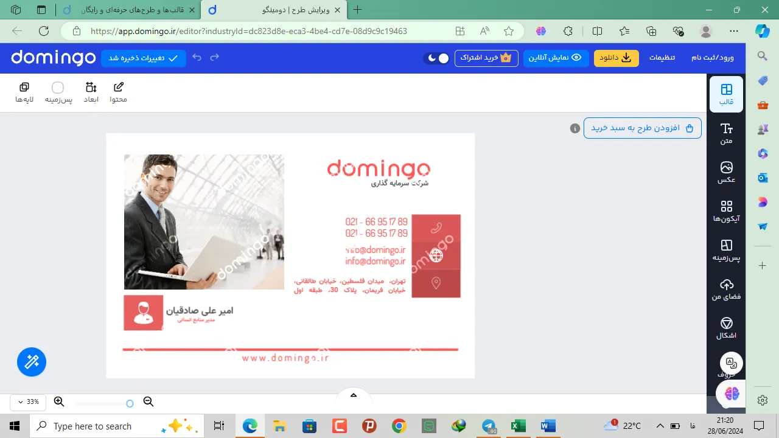Image resolution: width=779 pixels, height=438 pixels.
Task: Click خرید اشتراک subscription button
Action: 486,58
